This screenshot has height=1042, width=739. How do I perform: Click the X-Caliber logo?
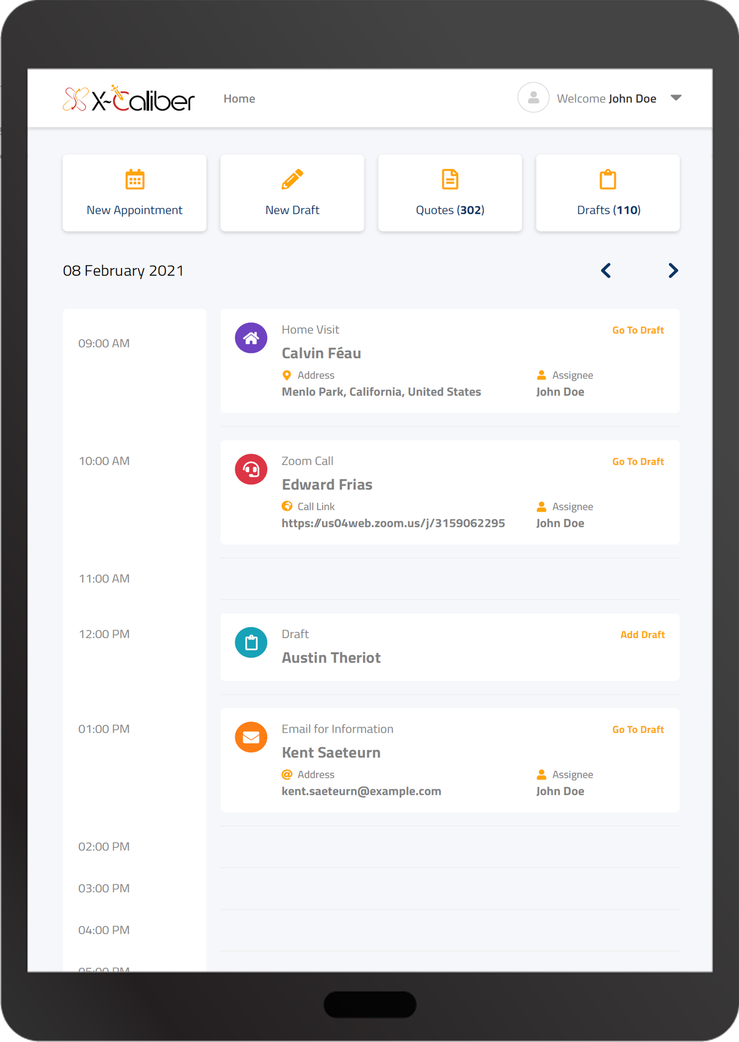[128, 98]
